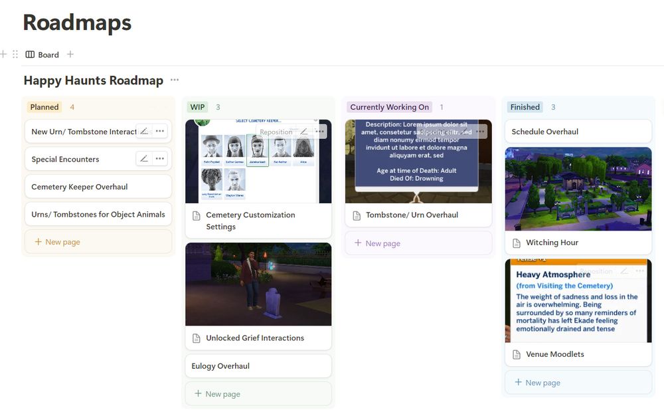Image resolution: width=664 pixels, height=410 pixels.
Task: Add new page in Finished column
Action: click(578, 383)
